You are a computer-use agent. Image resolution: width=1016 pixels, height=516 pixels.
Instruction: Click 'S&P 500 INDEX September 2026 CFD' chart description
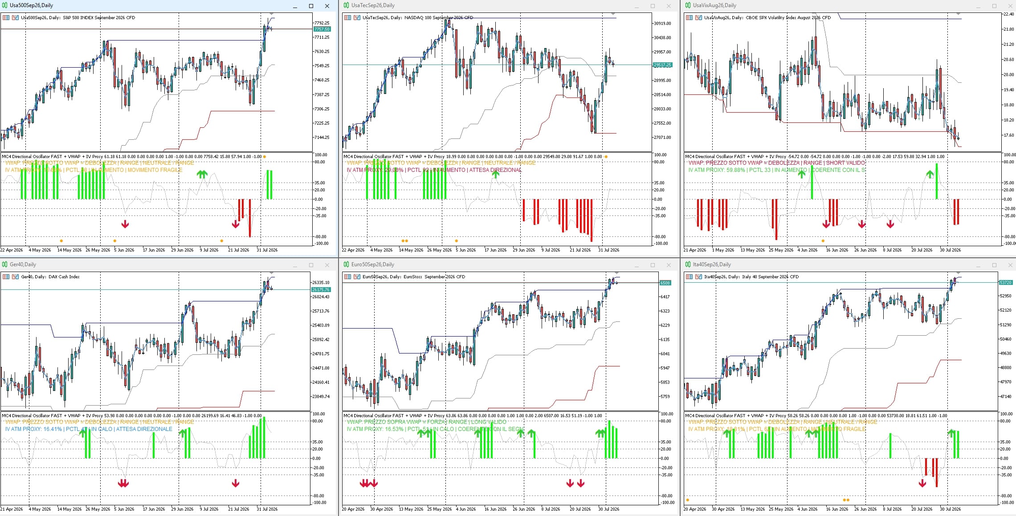tap(99, 18)
